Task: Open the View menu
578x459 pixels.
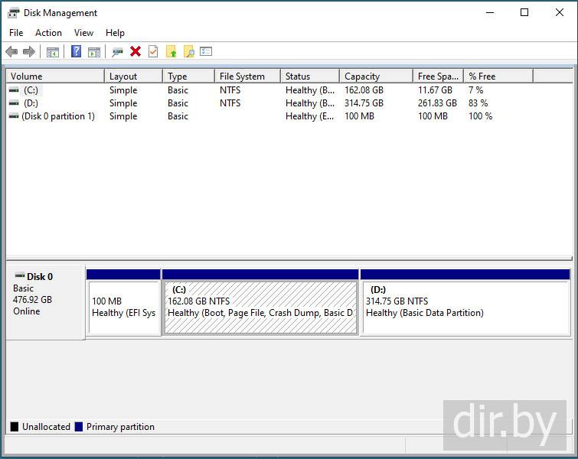Action: (83, 33)
